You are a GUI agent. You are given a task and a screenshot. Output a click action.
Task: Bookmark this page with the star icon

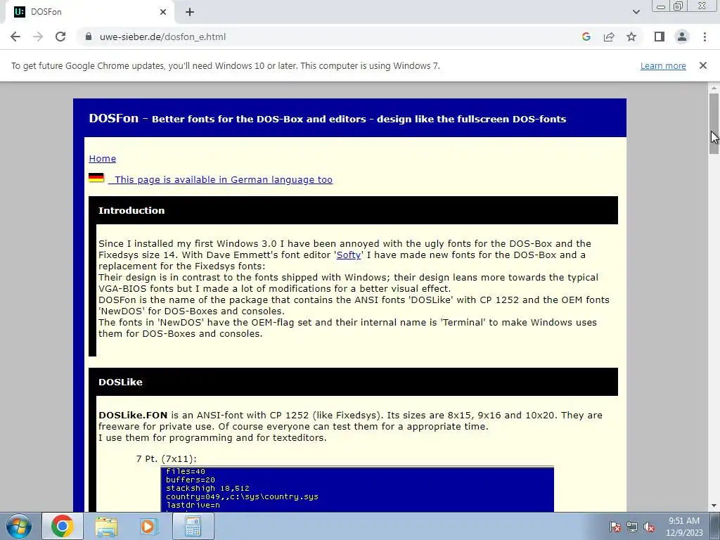631,37
